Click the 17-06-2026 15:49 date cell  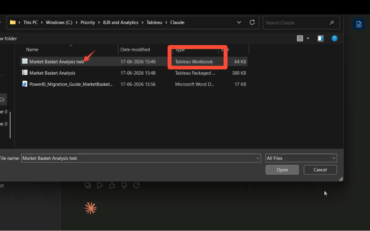click(138, 62)
